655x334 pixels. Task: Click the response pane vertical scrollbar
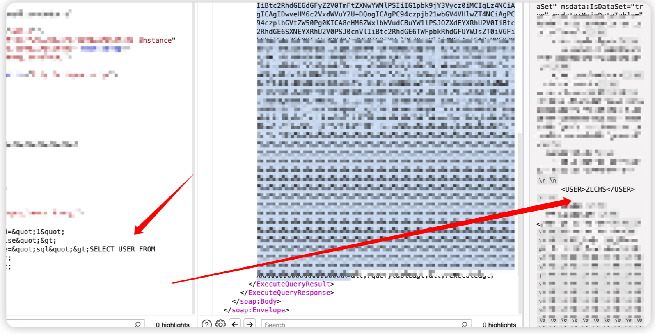pos(519,223)
